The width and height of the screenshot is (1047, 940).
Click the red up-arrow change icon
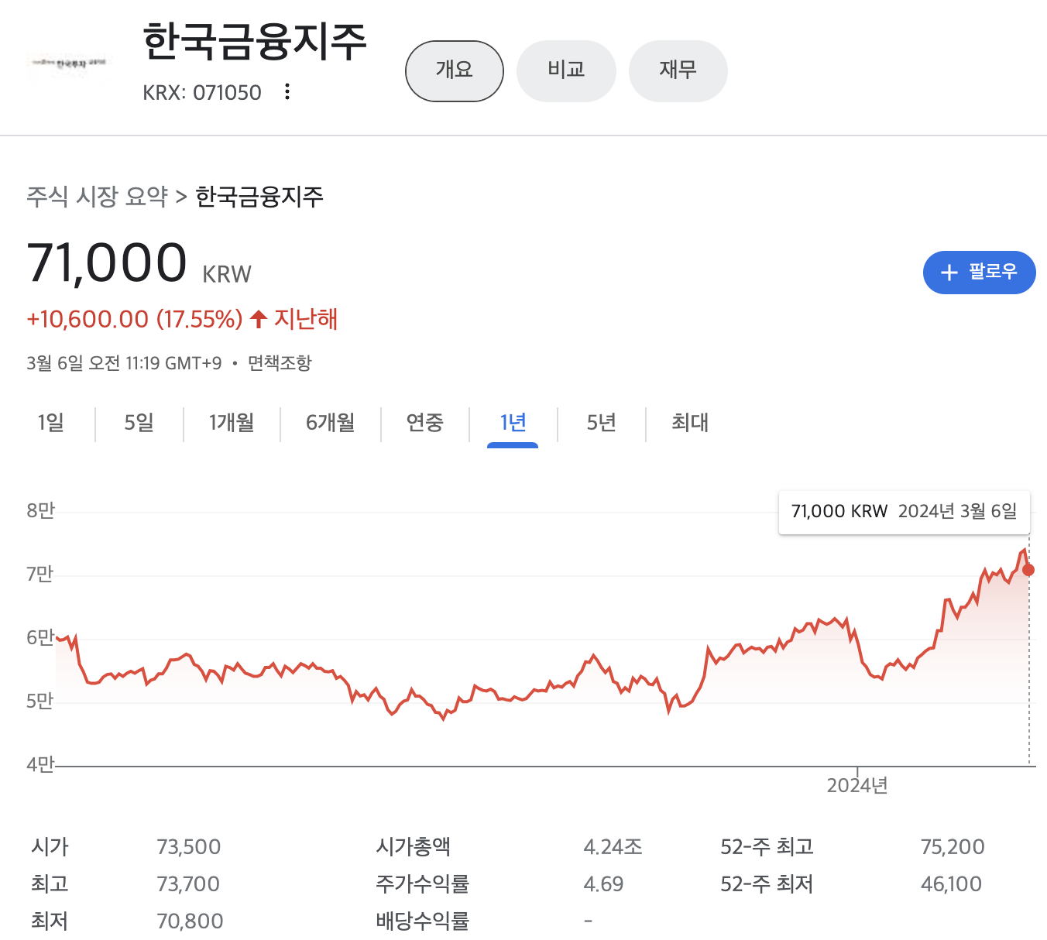pos(259,319)
